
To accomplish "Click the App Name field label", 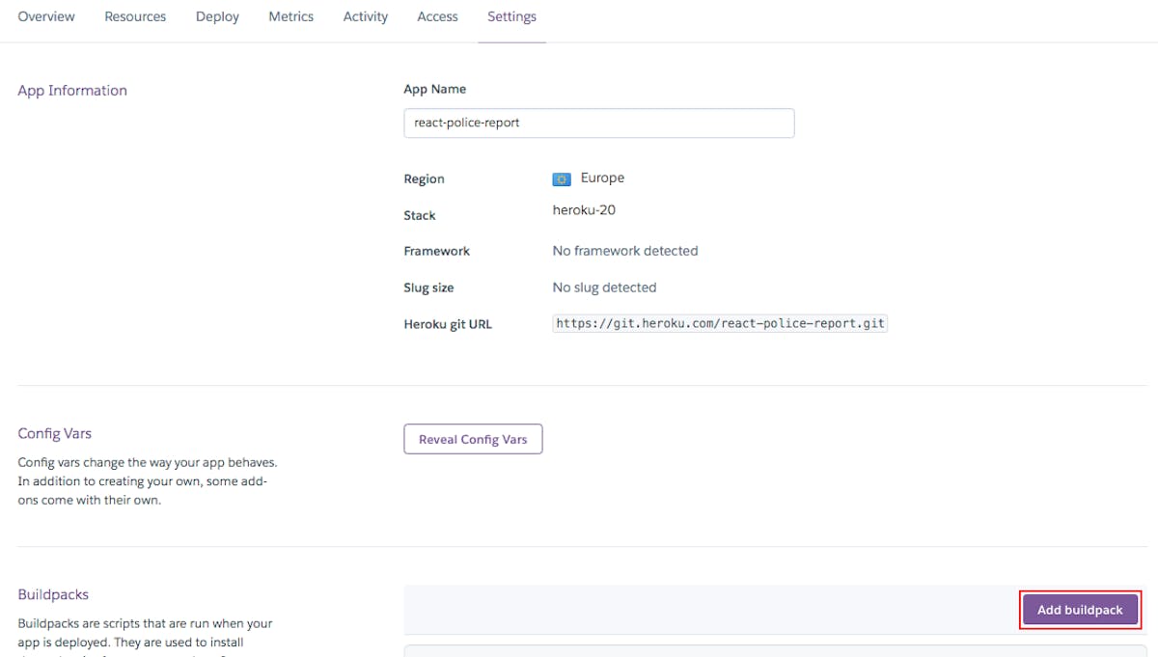I will [434, 89].
